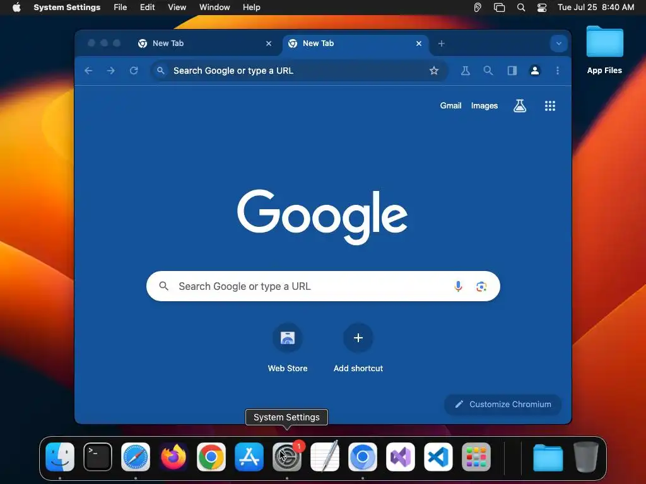Open the System Settings app menu

[x=67, y=8]
